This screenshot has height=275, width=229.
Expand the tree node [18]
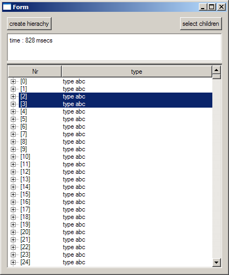(13, 217)
